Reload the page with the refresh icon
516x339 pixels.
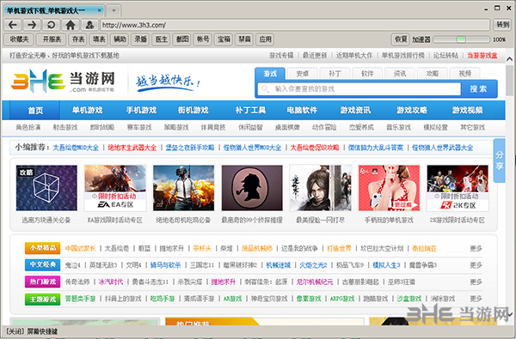click(51, 25)
